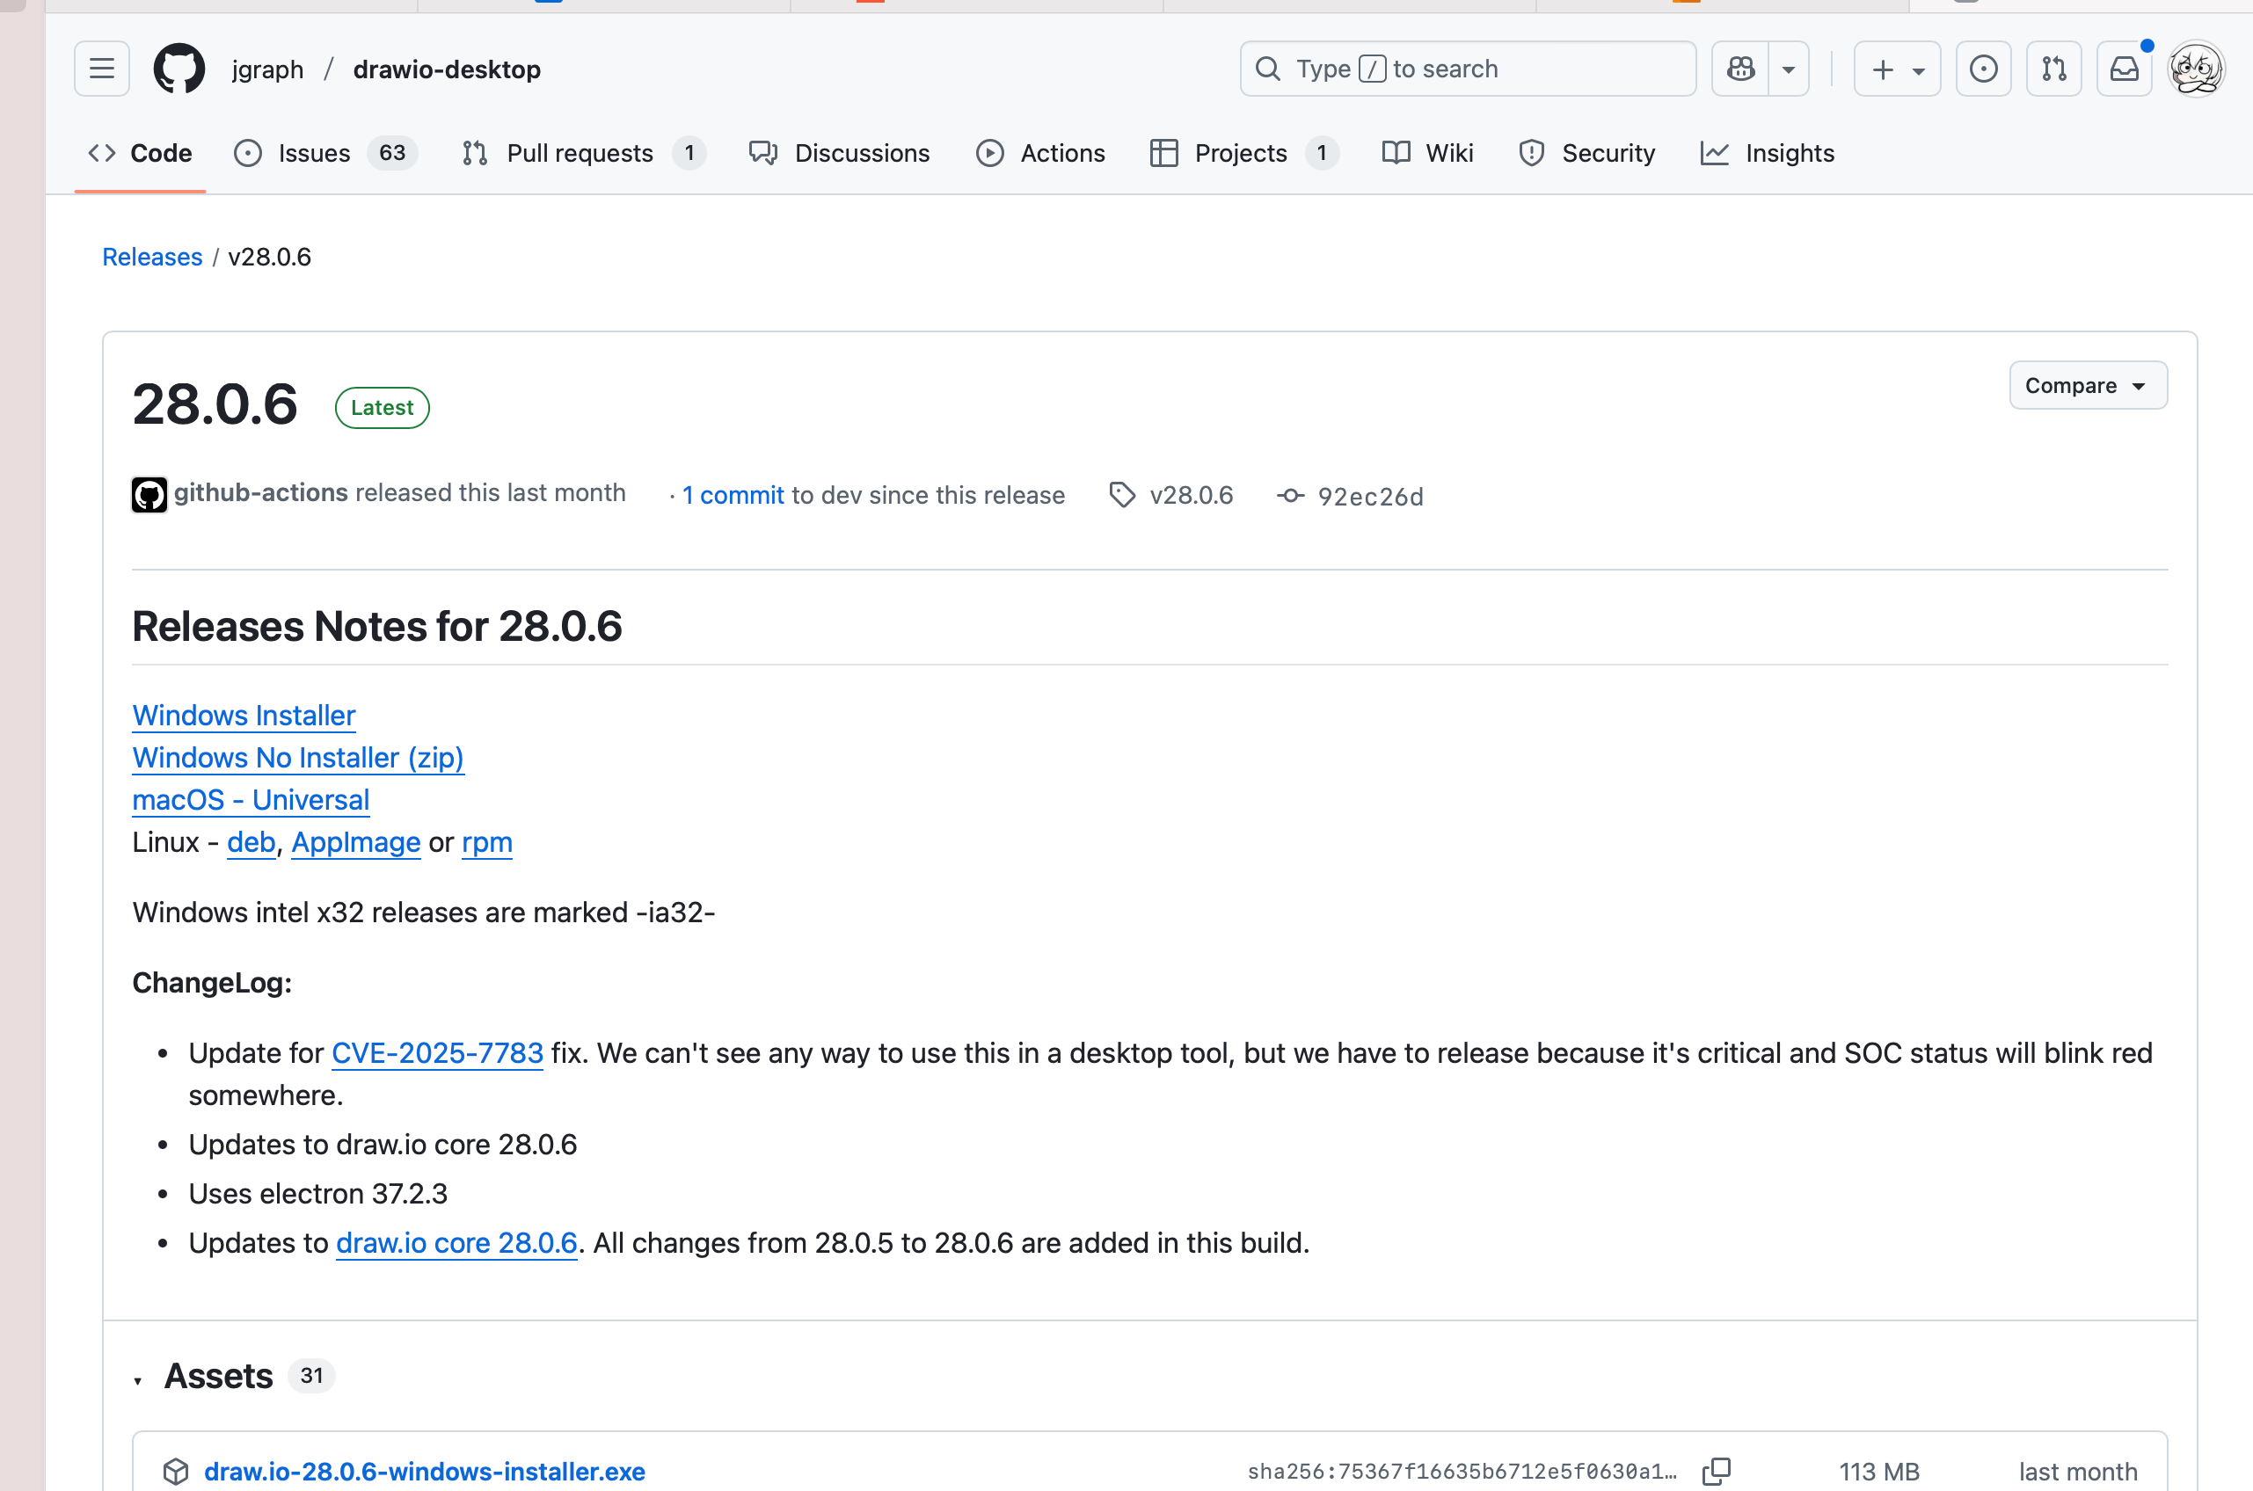Open the Copilot chat icon
The width and height of the screenshot is (2253, 1491).
(x=1740, y=69)
